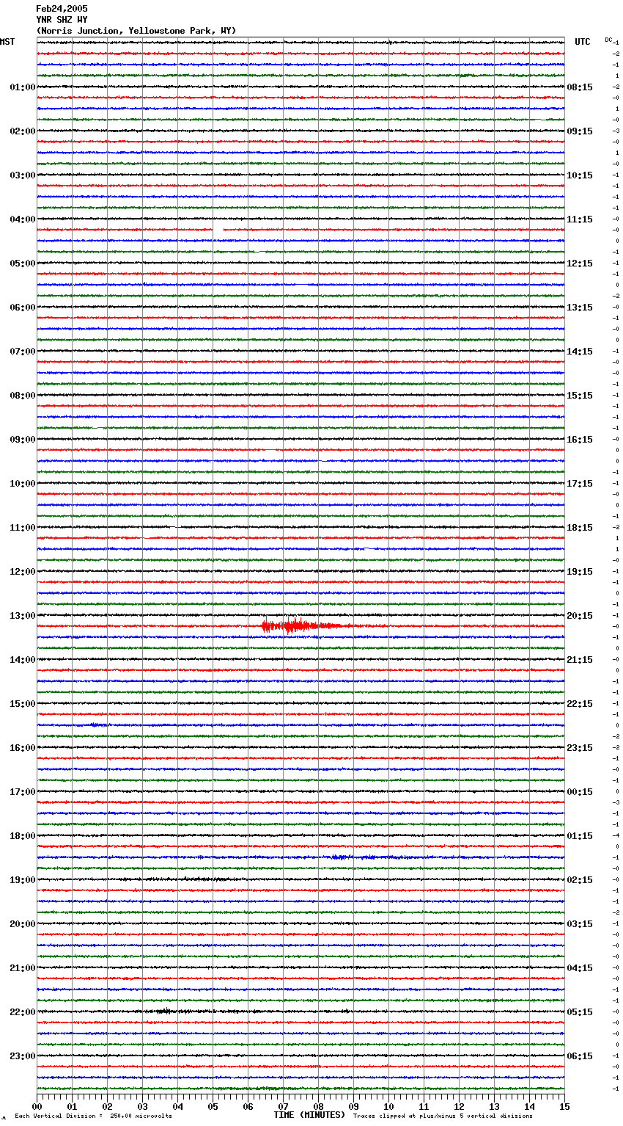The height and width of the screenshot is (1126, 623).
Task: Click the 20:15 UTC time label
Action: click(580, 616)
